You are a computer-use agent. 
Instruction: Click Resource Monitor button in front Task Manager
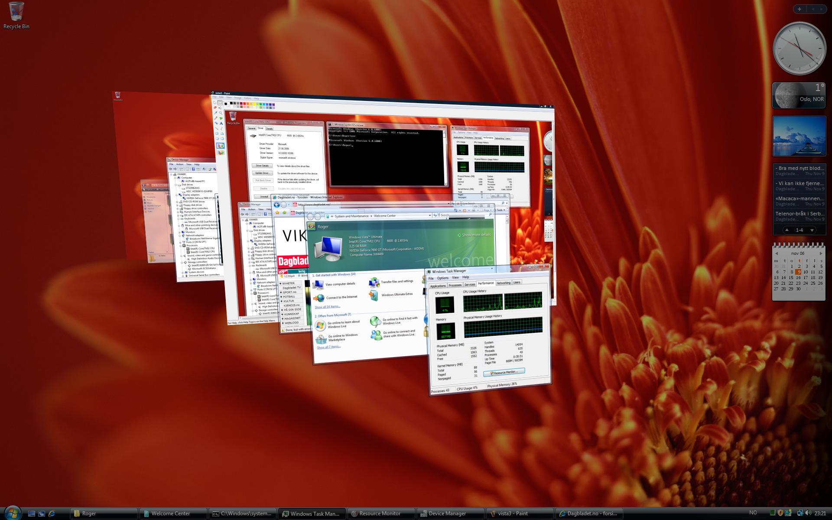pos(504,372)
